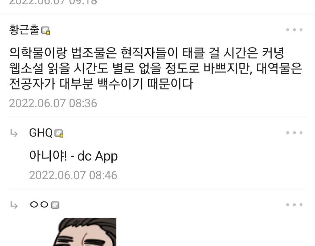Click the gallog badge icon beside 황근출
Image resolution: width=315 pixels, height=246 pixels.
coord(46,30)
